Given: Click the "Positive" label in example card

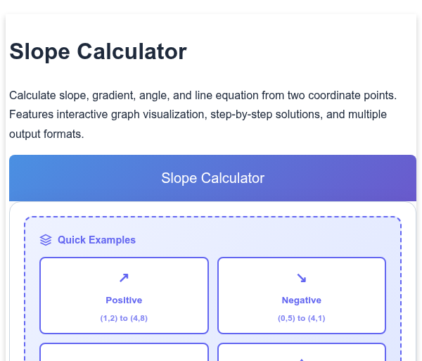Looking at the screenshot, I should [124, 300].
